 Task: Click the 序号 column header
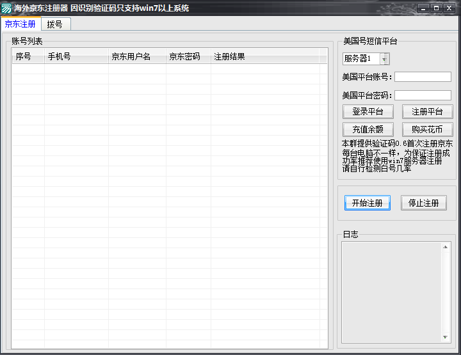(28, 56)
